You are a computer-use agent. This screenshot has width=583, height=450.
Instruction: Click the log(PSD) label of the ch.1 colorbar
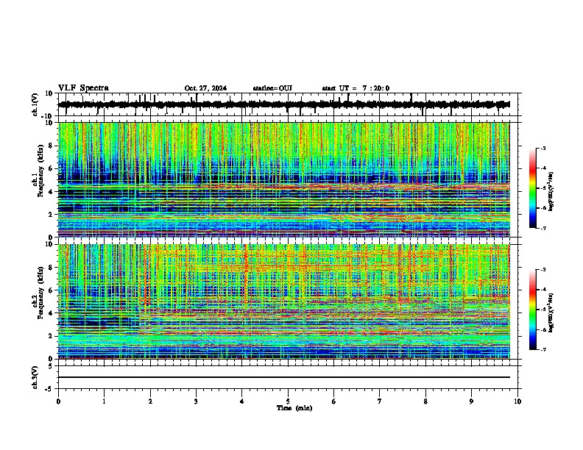point(551,192)
